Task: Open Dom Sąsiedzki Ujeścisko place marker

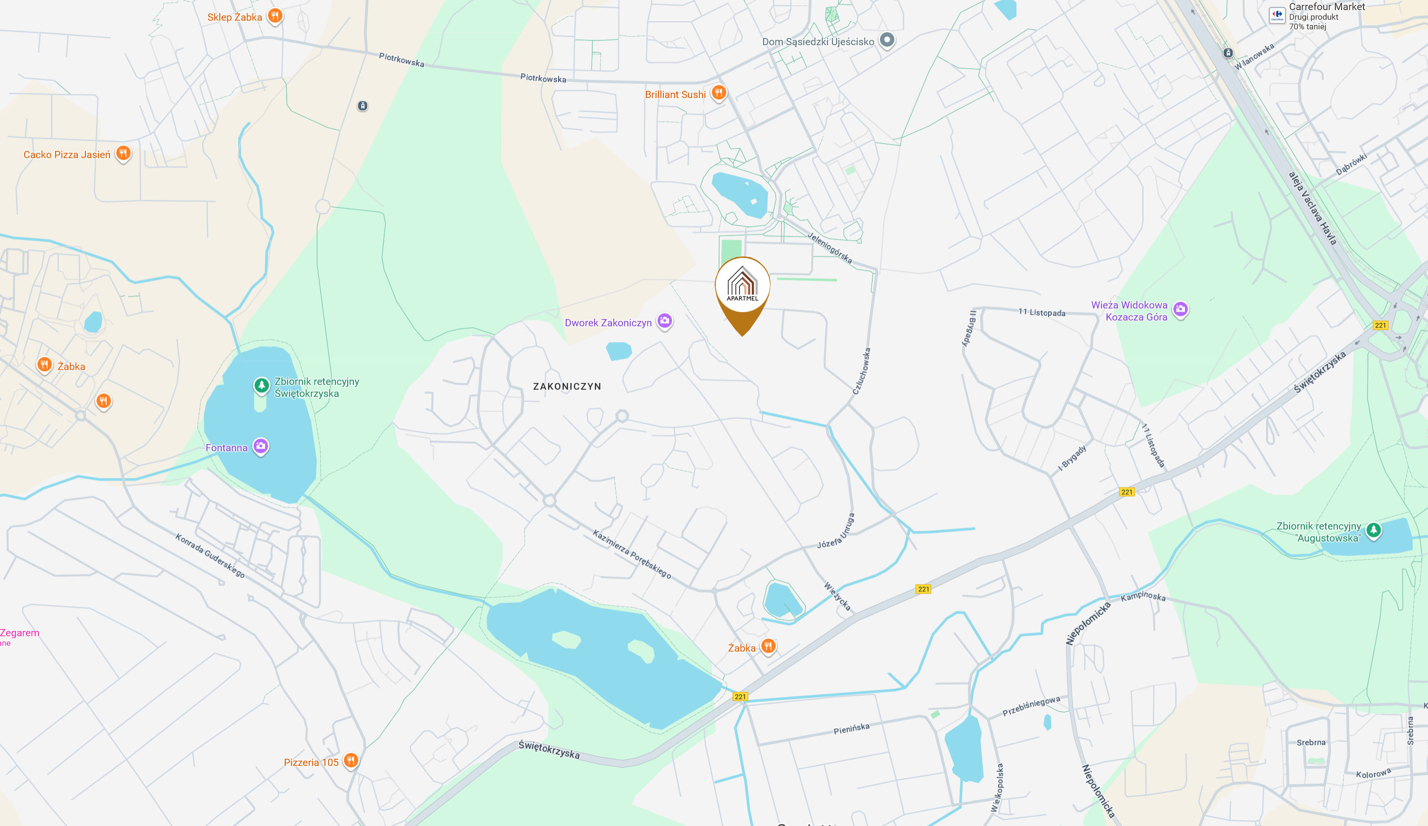Action: tap(887, 40)
